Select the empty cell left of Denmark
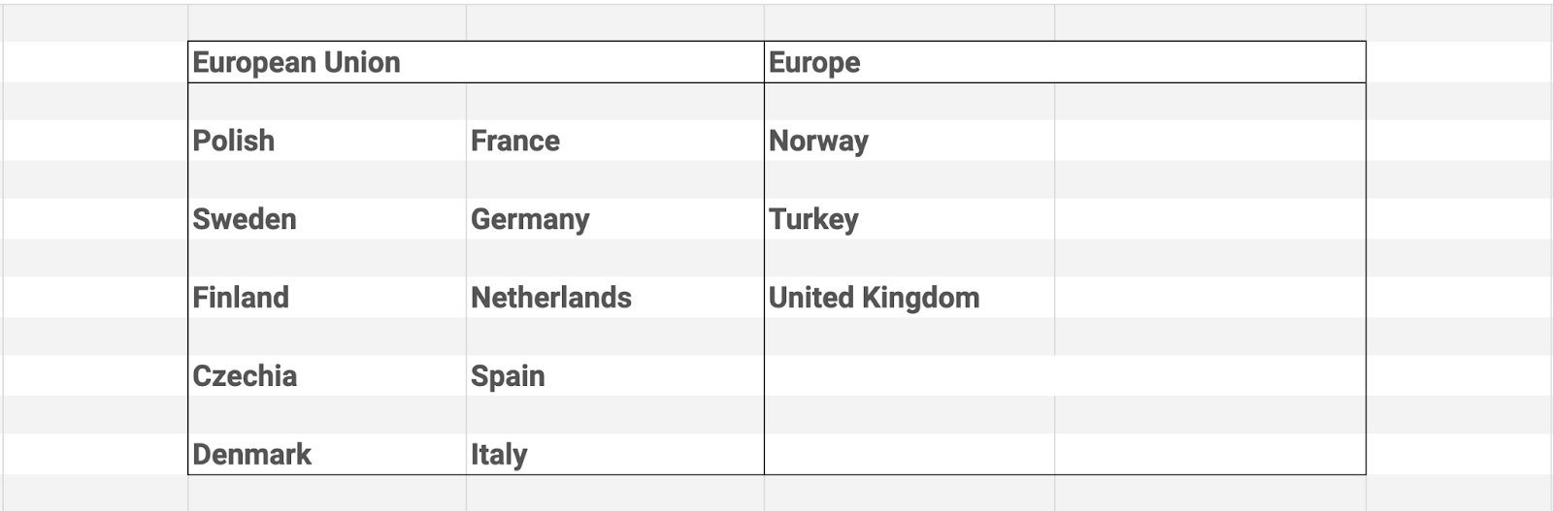Viewport: 1553px width, 511px height. coord(95,454)
